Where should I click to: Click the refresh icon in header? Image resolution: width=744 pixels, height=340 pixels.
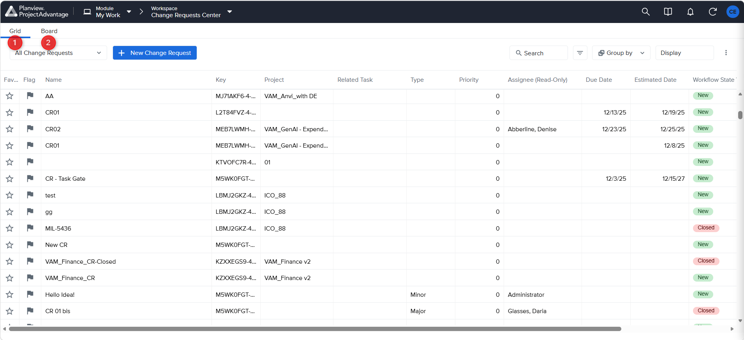[712, 12]
